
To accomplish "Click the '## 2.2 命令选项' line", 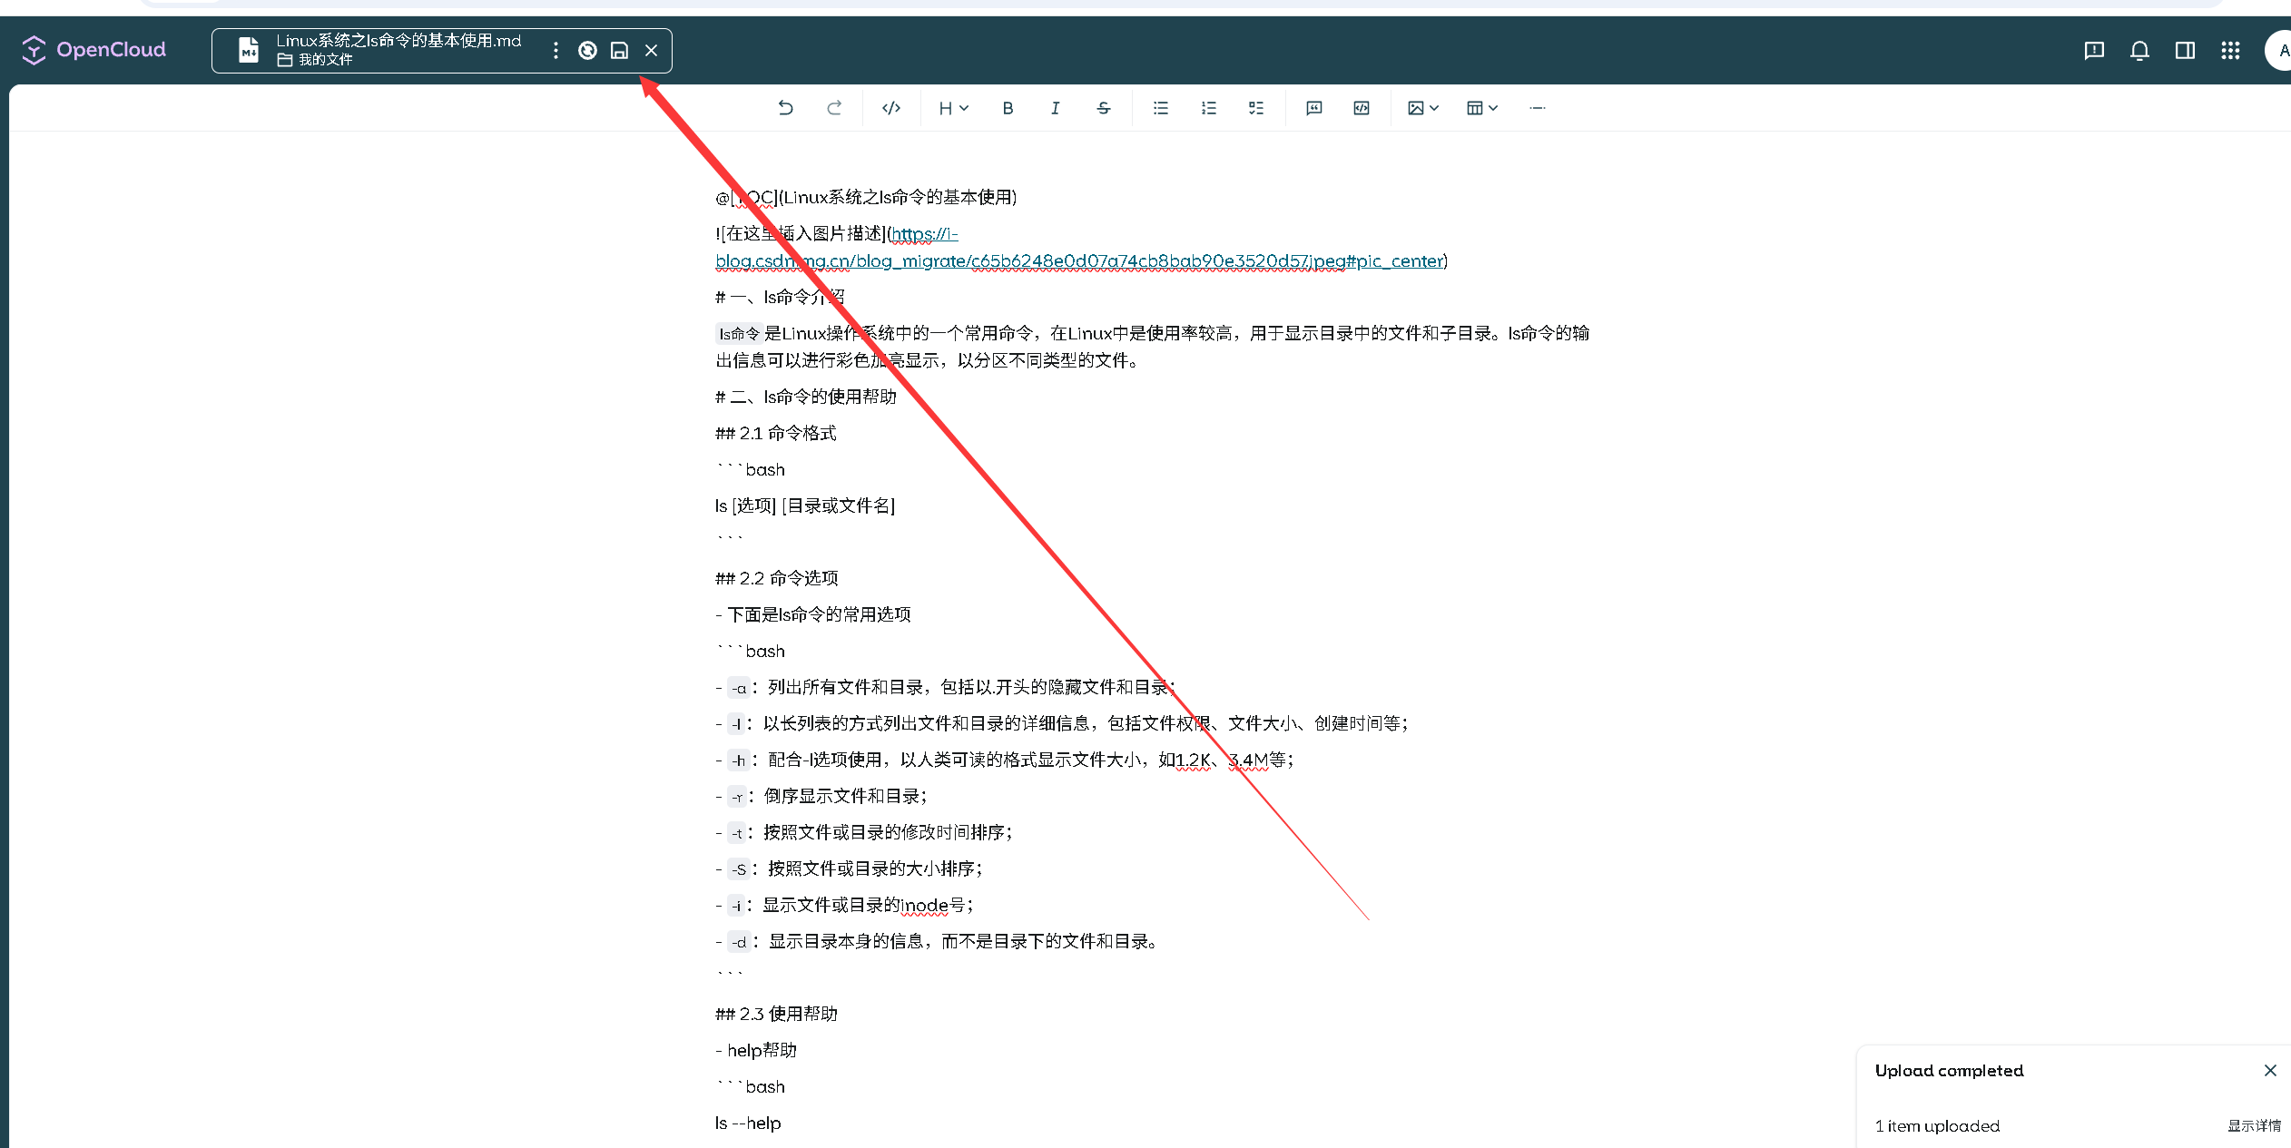I will (x=776, y=578).
